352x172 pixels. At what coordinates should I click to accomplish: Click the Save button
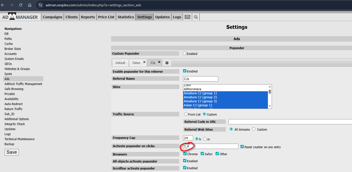[12, 152]
